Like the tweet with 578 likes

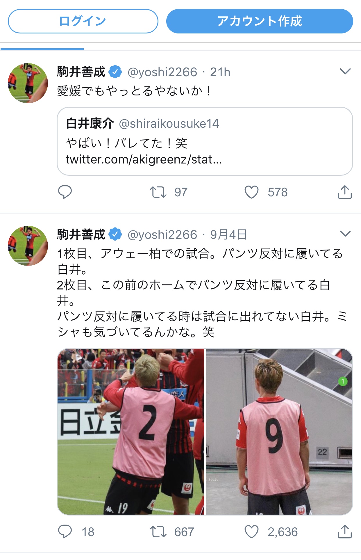251,192
